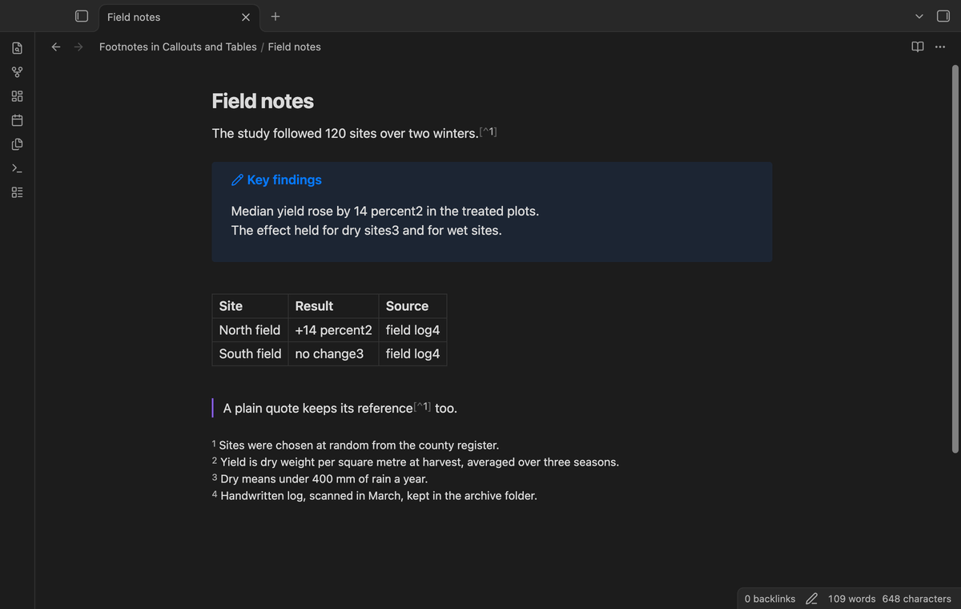Click the vertical scrollbar on the right

[x=955, y=258]
